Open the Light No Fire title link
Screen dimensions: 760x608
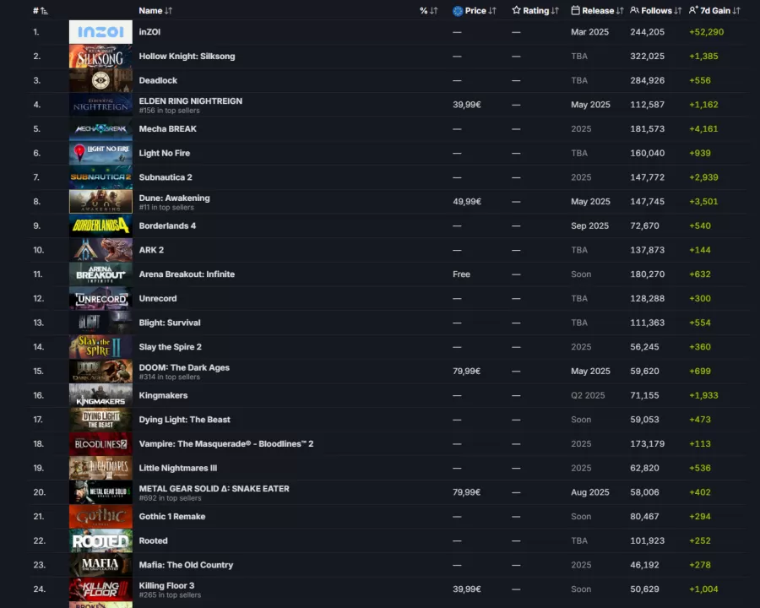point(165,153)
